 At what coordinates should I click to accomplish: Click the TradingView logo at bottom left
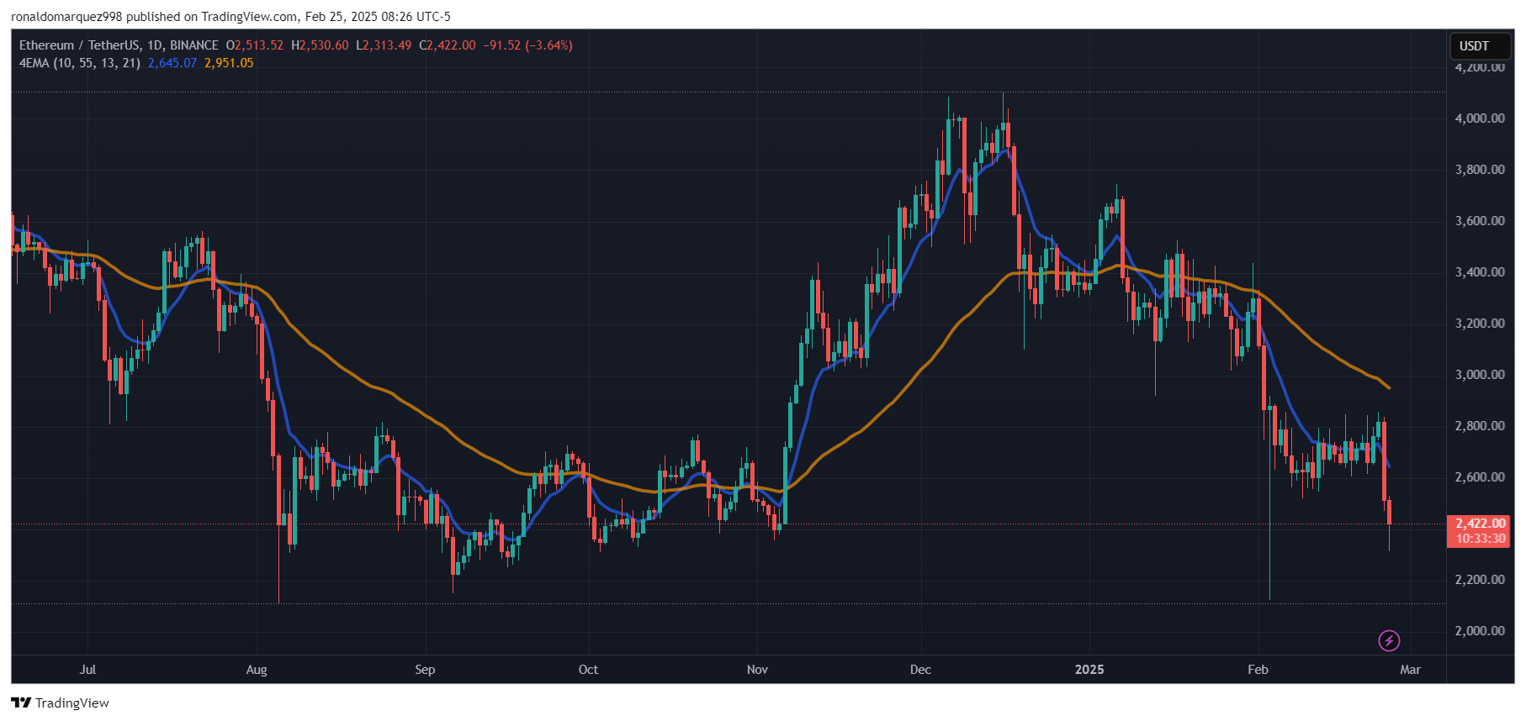60,703
